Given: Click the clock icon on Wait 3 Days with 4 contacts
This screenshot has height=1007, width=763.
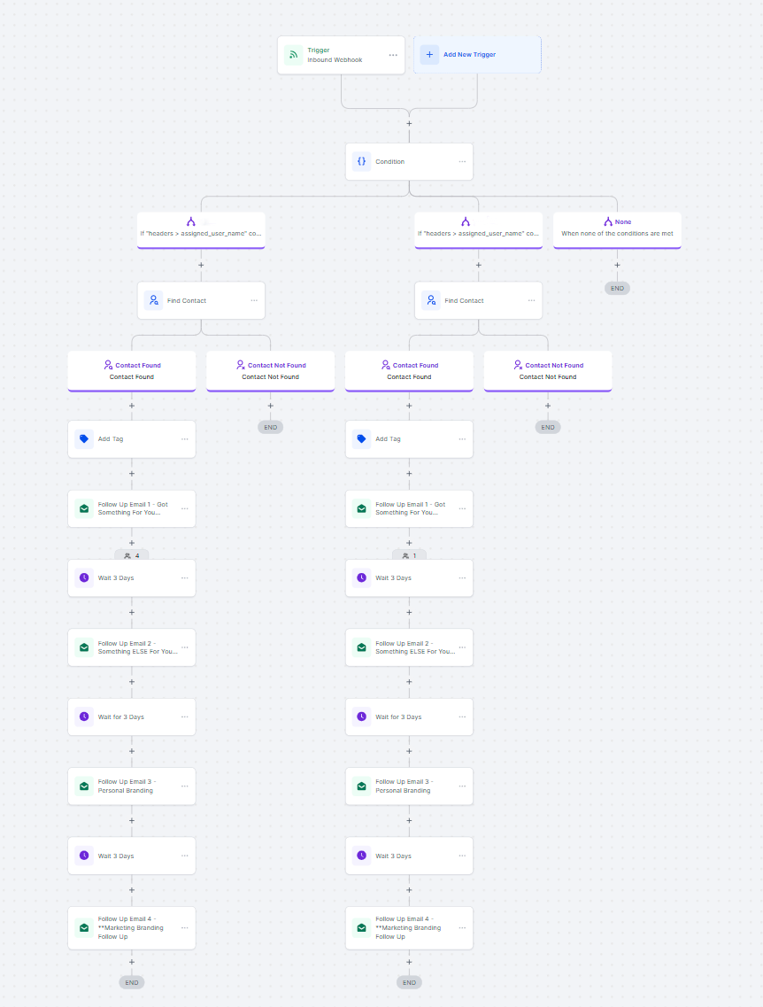Looking at the screenshot, I should 84,577.
